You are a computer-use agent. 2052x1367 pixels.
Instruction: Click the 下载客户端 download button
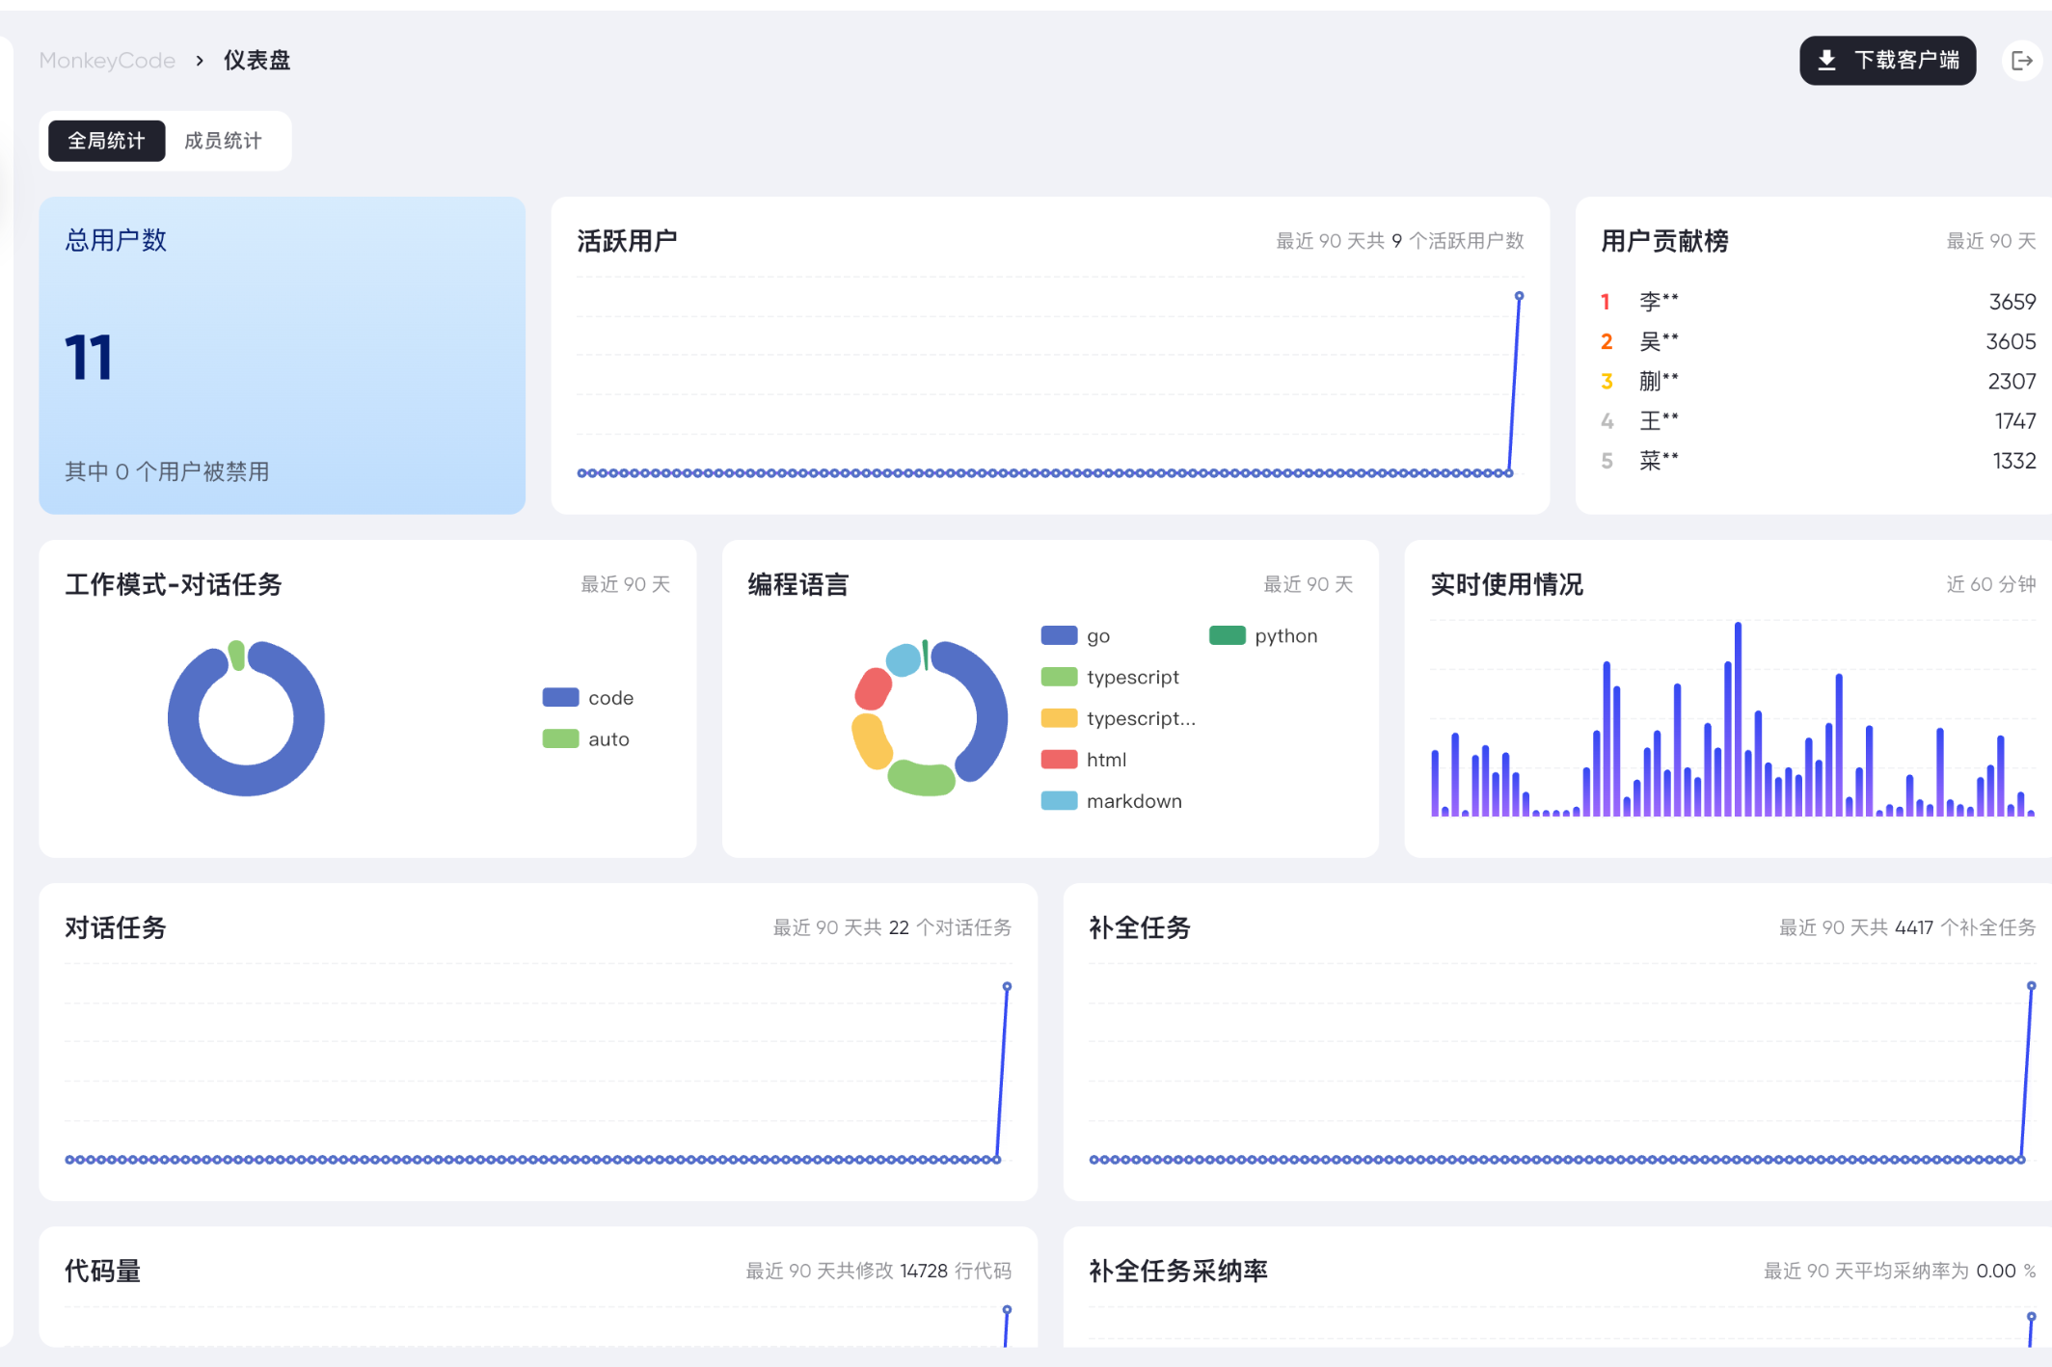(x=1887, y=61)
